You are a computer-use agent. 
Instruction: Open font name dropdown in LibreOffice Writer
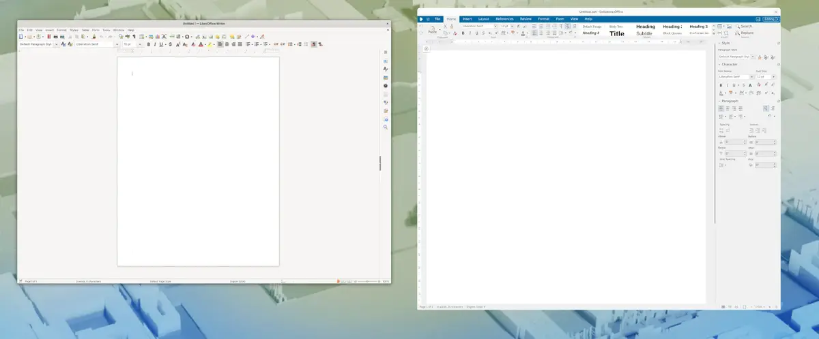pyautogui.click(x=117, y=44)
